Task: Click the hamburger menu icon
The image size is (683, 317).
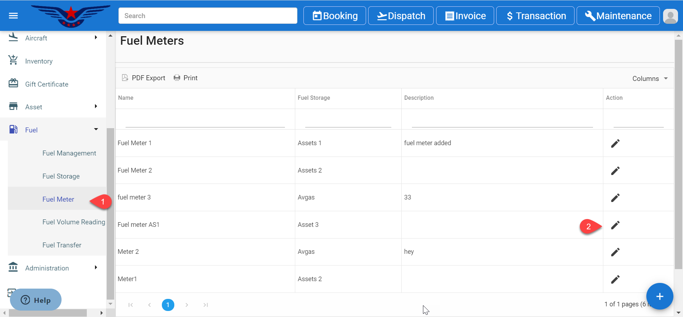Action: (x=13, y=16)
